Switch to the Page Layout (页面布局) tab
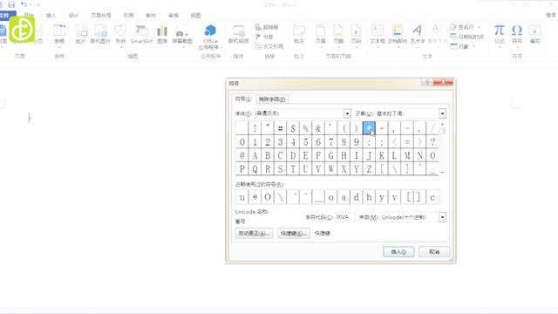This screenshot has height=314, width=558. tap(101, 16)
